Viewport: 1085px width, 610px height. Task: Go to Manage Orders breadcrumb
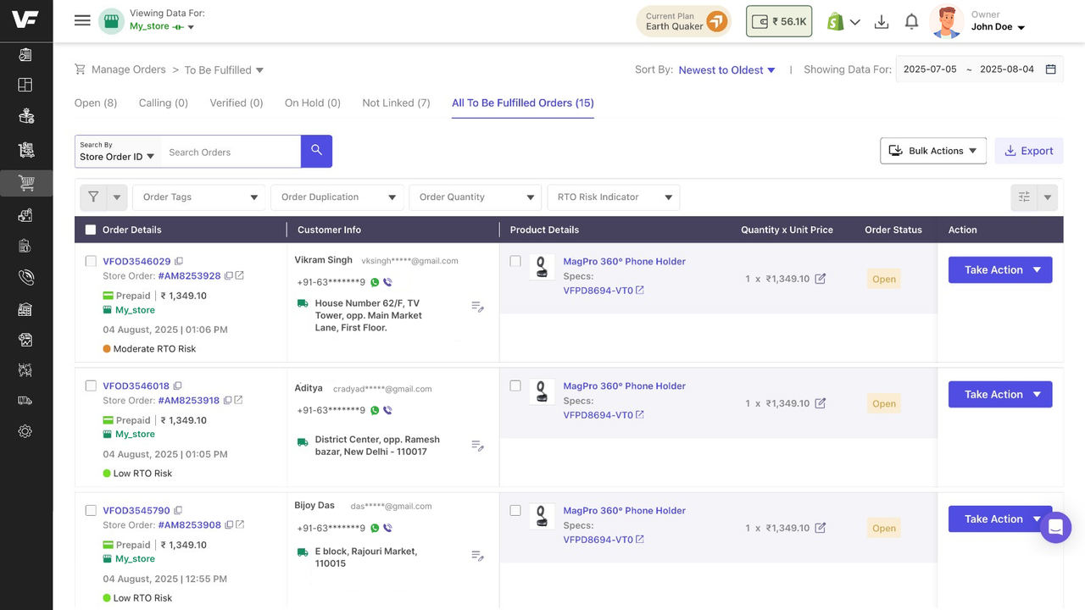[128, 69]
